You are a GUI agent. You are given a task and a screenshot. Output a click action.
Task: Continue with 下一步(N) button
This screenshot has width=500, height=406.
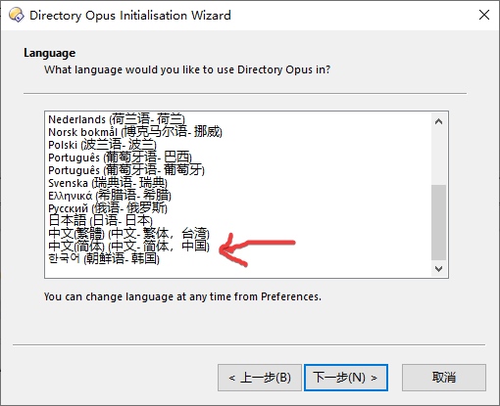pyautogui.click(x=346, y=378)
